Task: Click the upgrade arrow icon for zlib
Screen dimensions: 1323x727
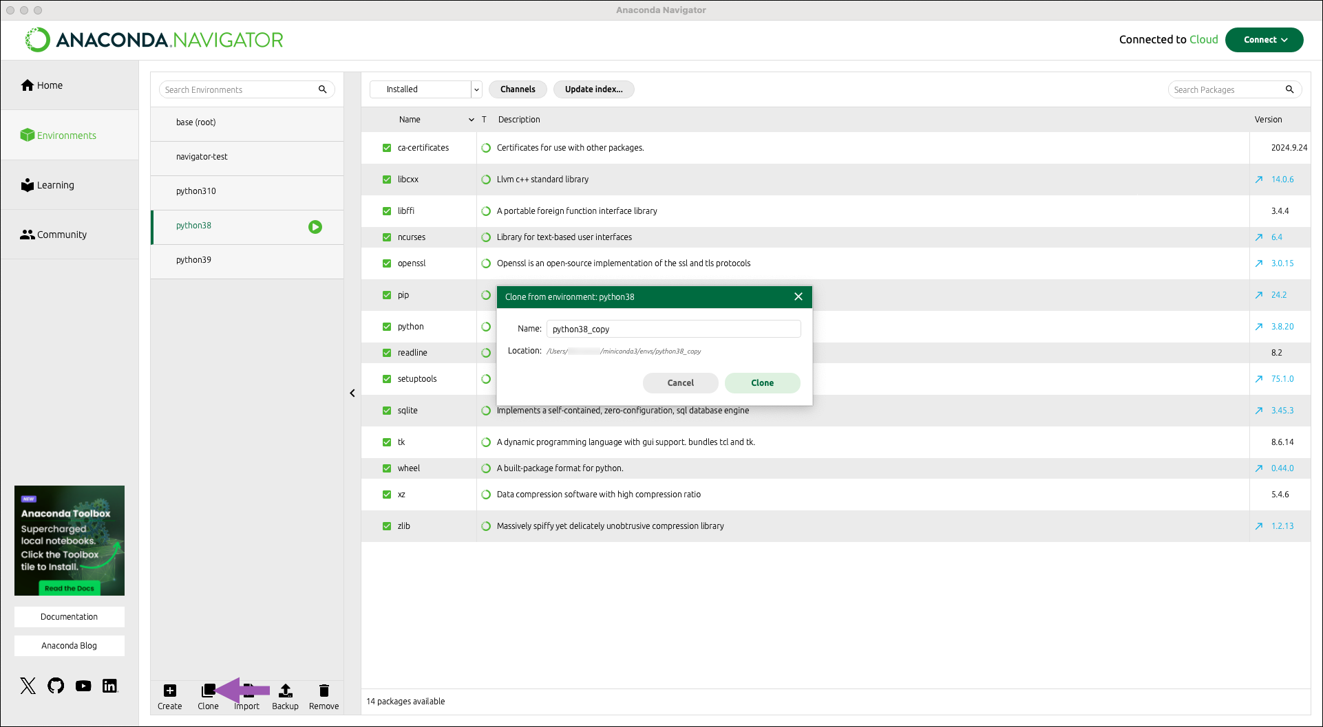Action: click(x=1259, y=526)
